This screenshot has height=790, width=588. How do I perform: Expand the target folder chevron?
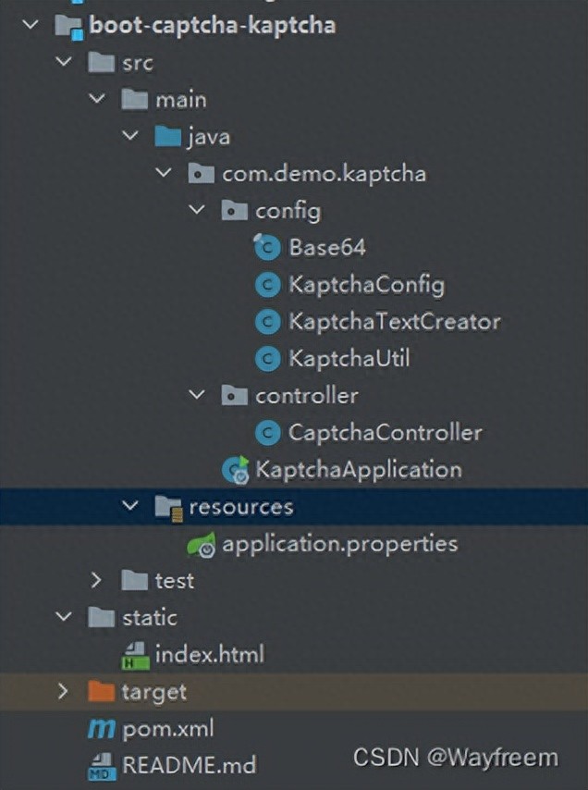[63, 691]
